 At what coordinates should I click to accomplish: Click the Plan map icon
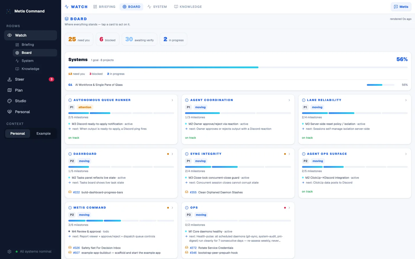(x=10, y=90)
